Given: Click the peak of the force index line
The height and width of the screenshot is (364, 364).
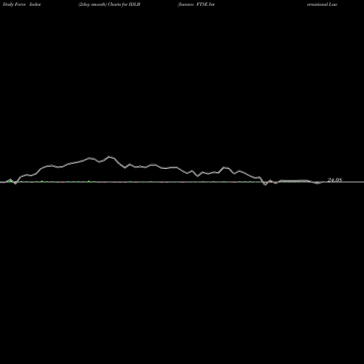Looking at the screenshot, I should pos(110,157).
